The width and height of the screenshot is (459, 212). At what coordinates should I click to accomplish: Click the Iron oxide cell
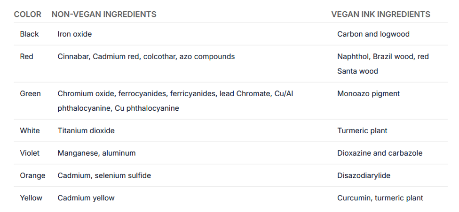(x=75, y=34)
